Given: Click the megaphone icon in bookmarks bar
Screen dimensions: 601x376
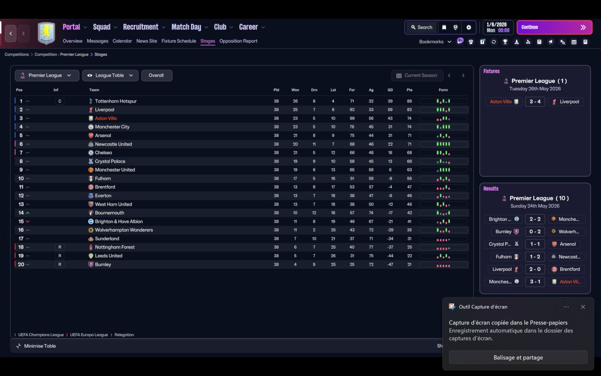Looking at the screenshot, I should [x=551, y=42].
